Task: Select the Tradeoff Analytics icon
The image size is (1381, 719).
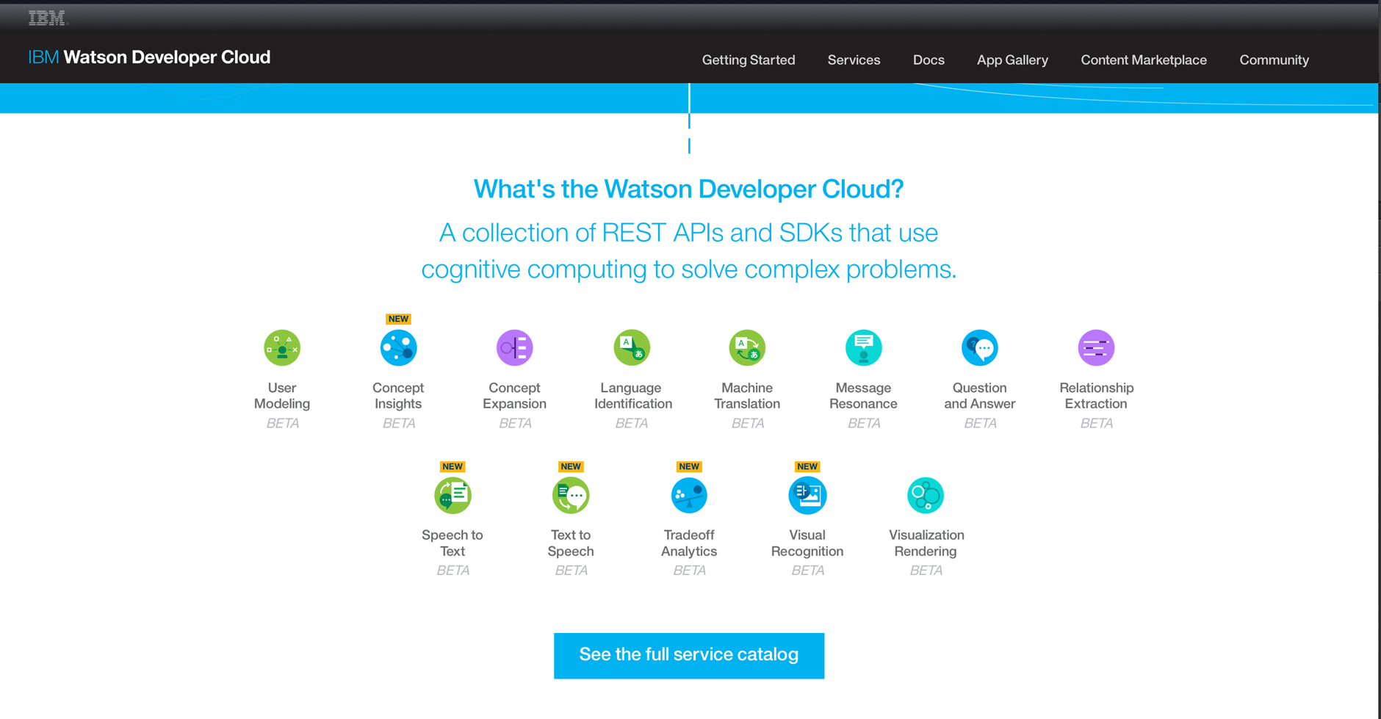Action: (689, 495)
